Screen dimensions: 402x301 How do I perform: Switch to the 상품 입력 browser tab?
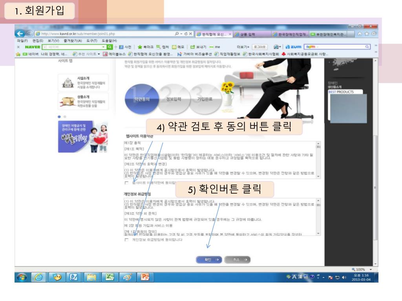pyautogui.click(x=252, y=34)
